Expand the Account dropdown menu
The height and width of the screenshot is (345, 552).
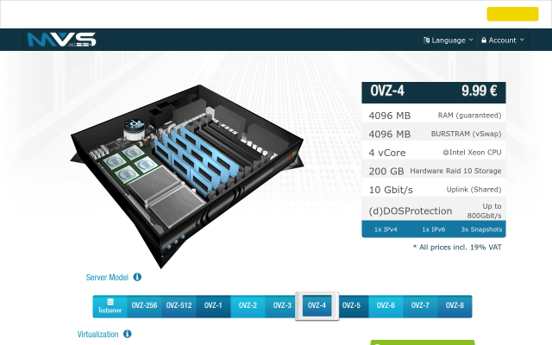(502, 40)
